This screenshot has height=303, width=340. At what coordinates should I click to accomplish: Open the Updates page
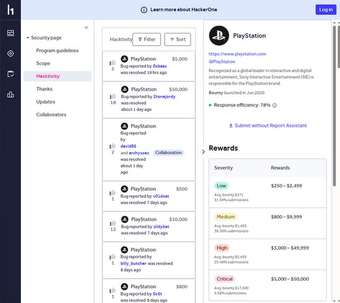46,102
